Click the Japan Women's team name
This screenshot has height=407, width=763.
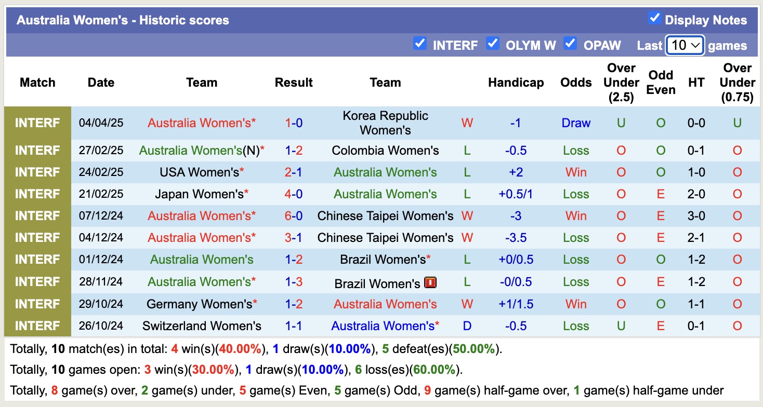[199, 194]
